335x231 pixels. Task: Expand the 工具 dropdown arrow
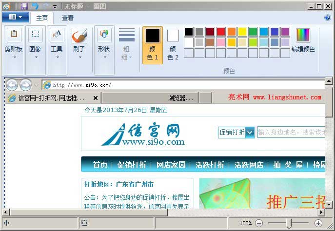58,57
